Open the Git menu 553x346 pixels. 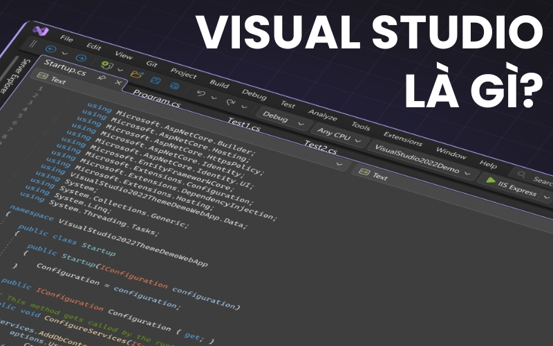click(151, 64)
